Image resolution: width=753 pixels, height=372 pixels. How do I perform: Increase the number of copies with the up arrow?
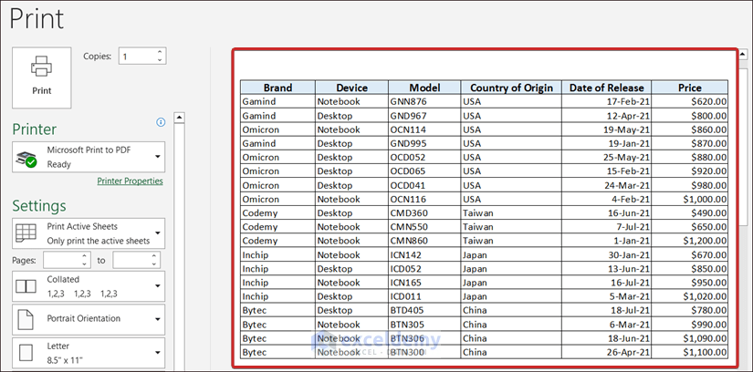tap(160, 52)
